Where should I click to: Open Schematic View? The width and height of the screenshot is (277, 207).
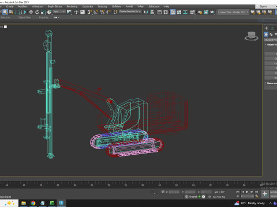185,12
